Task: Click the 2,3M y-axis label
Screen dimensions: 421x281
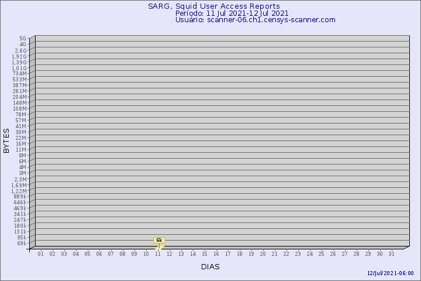Action: point(20,179)
